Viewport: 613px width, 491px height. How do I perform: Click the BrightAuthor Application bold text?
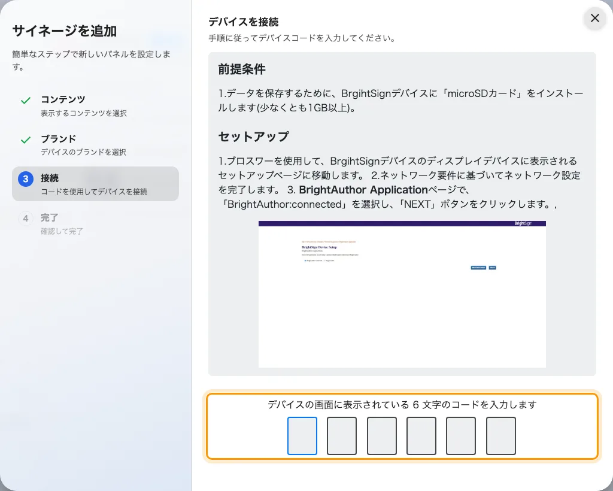click(363, 190)
